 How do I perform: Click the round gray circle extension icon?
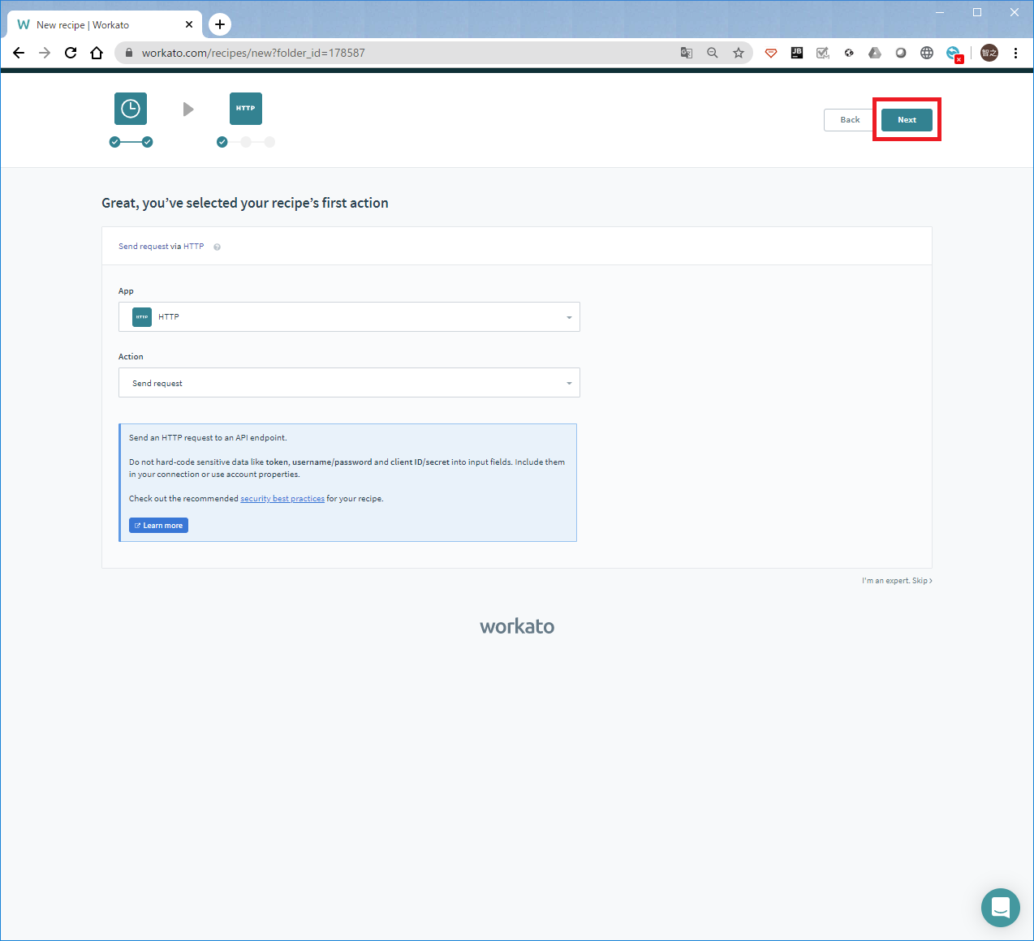901,53
